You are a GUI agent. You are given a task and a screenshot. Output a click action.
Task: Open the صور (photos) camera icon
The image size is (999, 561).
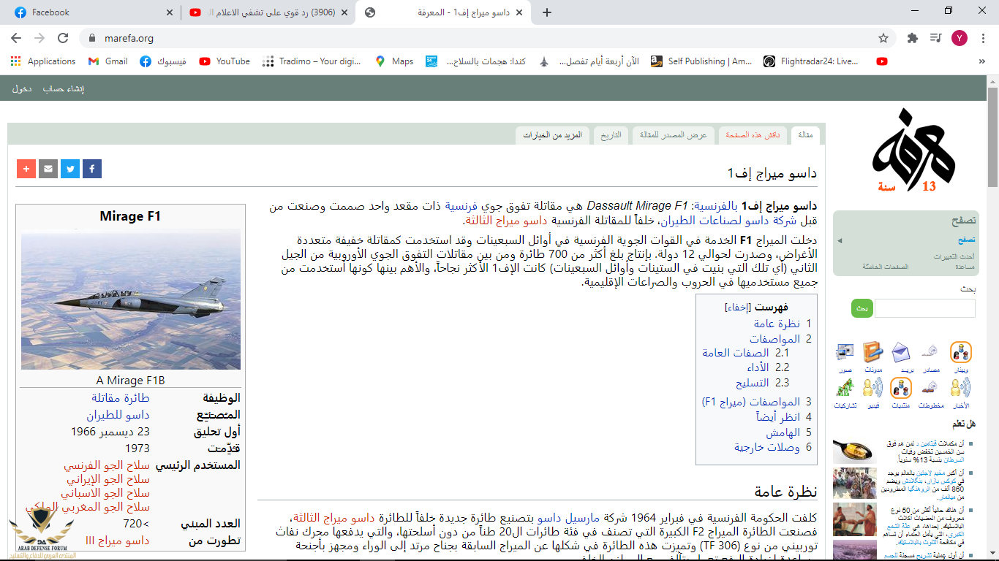845,353
